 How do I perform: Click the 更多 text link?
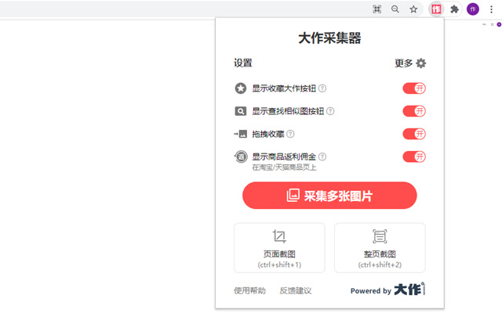403,63
